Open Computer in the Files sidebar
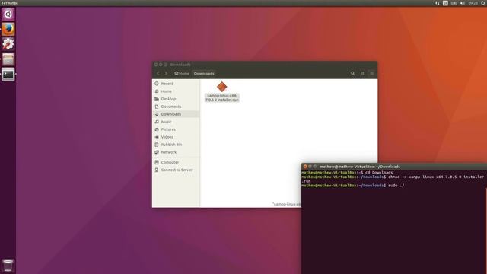The width and height of the screenshot is (487, 274). [x=176, y=162]
